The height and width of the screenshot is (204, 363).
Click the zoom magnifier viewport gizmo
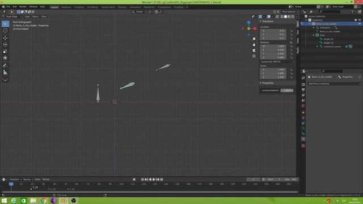tap(254, 39)
